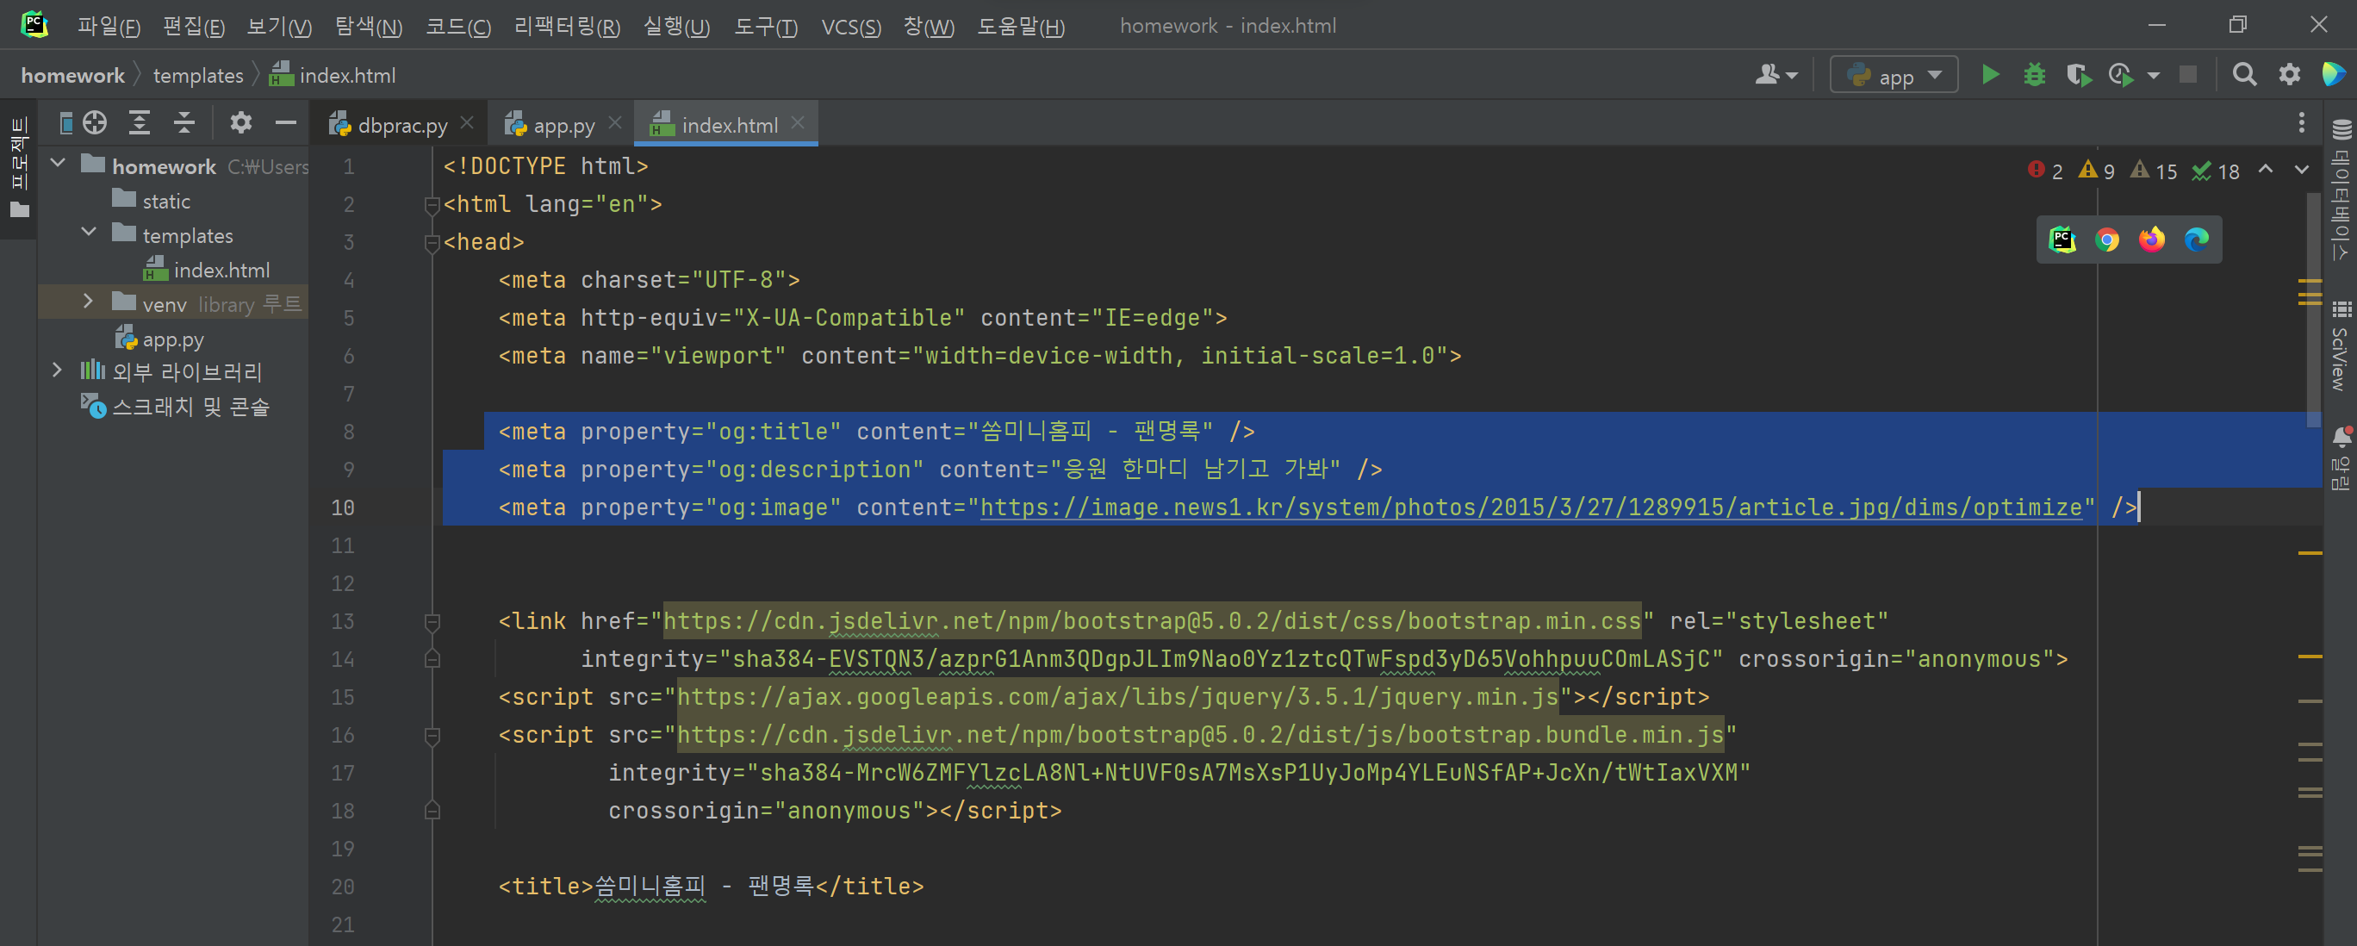2357x946 pixels.
Task: Stop the running process
Action: 2188,75
